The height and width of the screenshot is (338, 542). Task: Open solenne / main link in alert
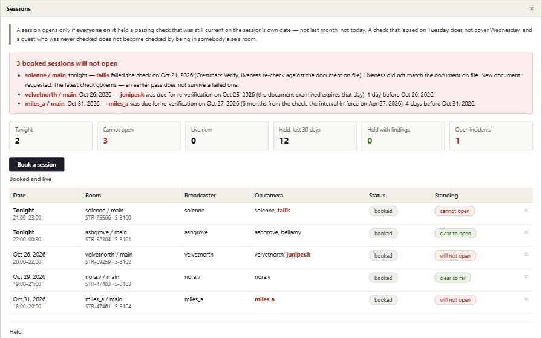(x=45, y=75)
